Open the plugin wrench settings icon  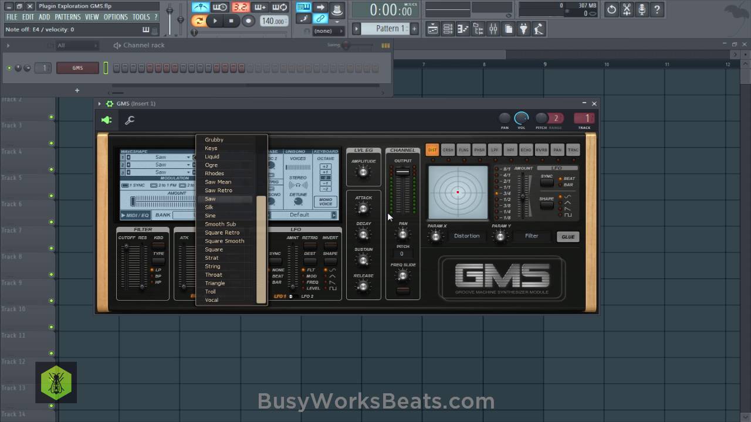pos(130,120)
